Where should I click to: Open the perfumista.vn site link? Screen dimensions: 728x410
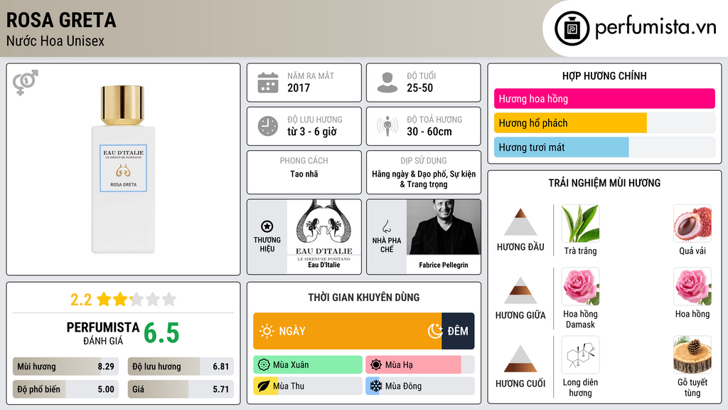pos(655,28)
